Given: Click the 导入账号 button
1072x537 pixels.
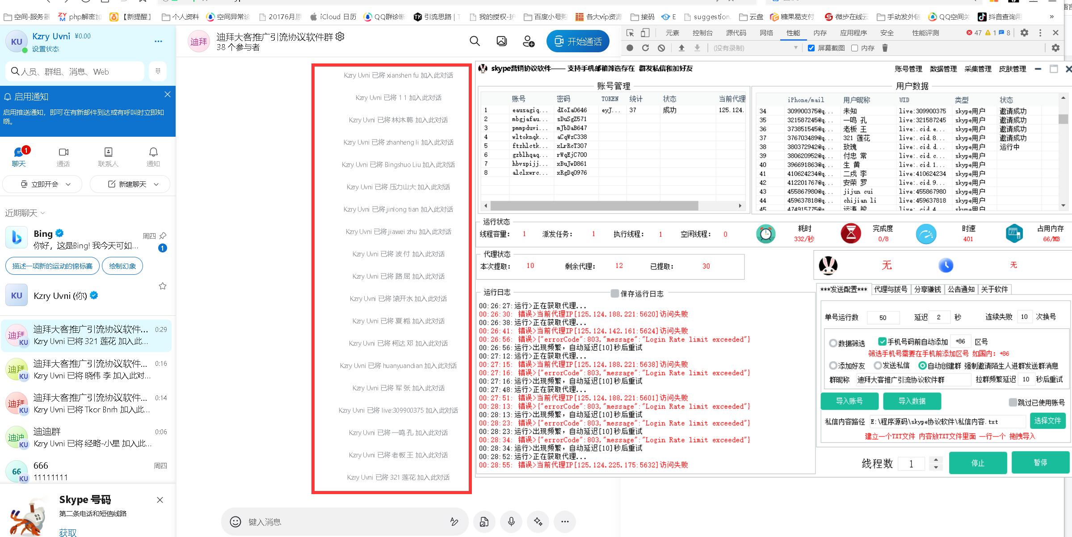Looking at the screenshot, I should click(849, 401).
